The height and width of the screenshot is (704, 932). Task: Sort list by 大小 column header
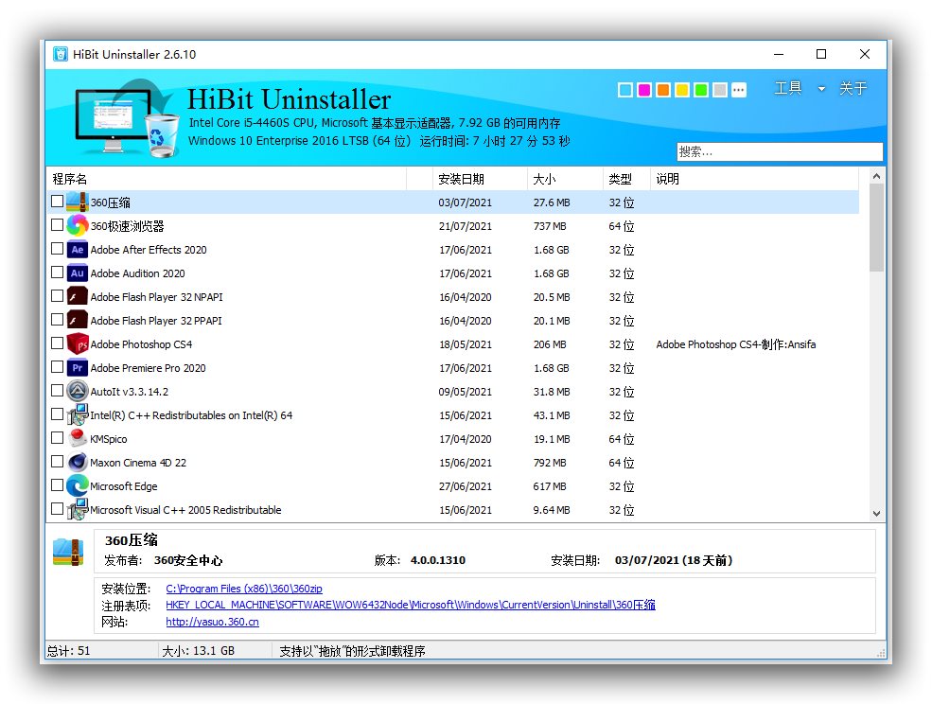565,179
